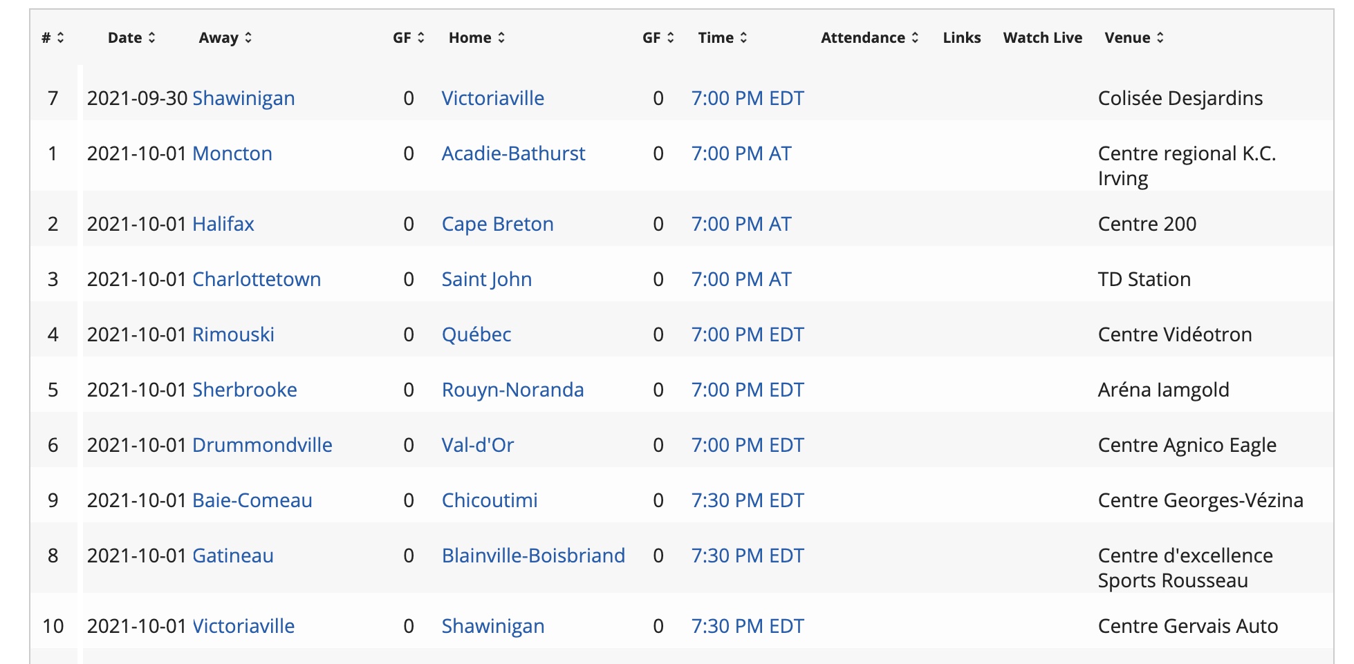Open Drummondville team link
1354x664 pixels.
tap(262, 445)
